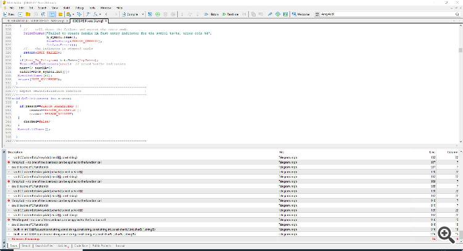This screenshot has height=251, width=463.
Task: Open the dropdown arrow next to Compile
Action: (143, 14)
